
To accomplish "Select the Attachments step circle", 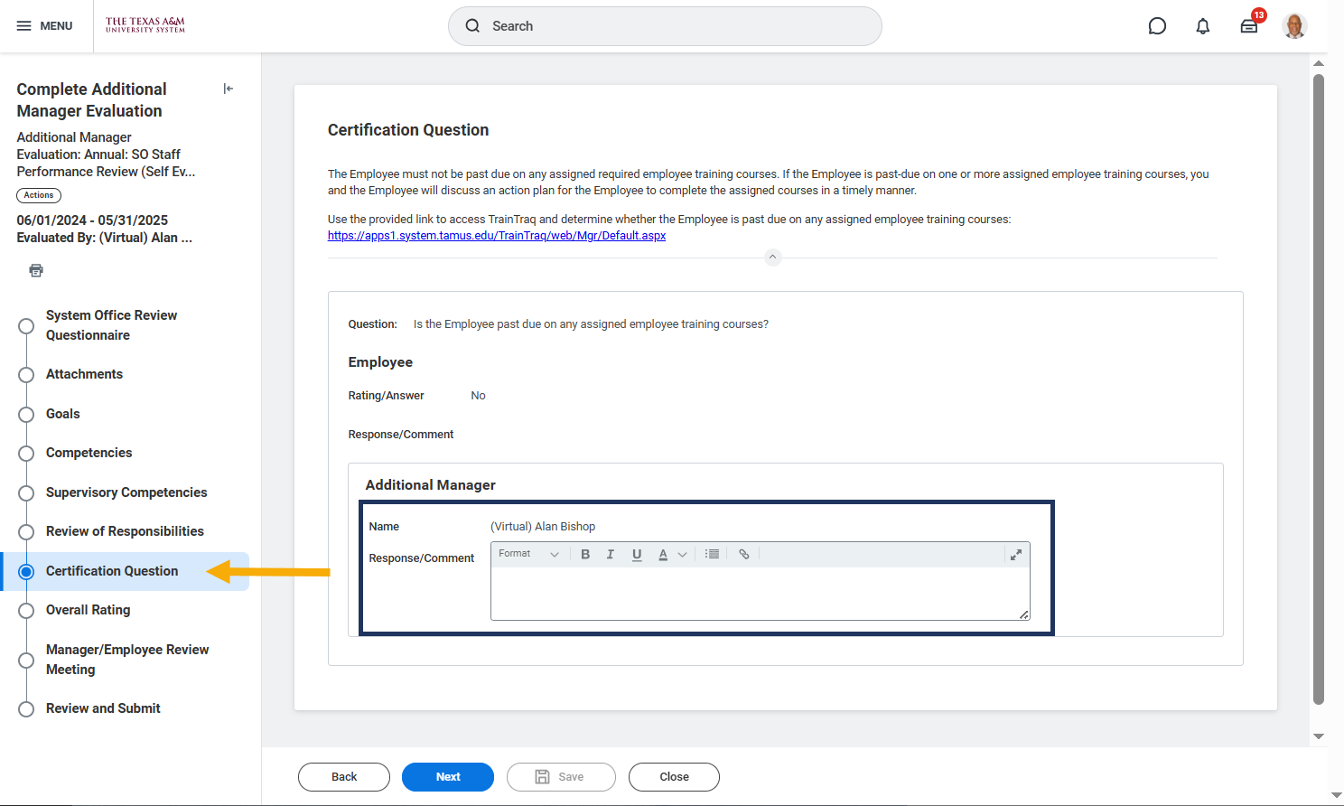I will pyautogui.click(x=26, y=374).
